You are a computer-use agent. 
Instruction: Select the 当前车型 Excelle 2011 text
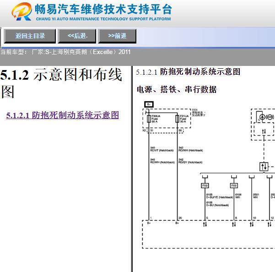coord(65,52)
